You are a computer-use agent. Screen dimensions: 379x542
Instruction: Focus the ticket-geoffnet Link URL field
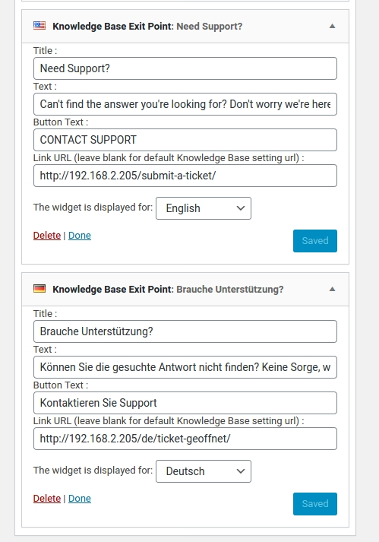[185, 439]
